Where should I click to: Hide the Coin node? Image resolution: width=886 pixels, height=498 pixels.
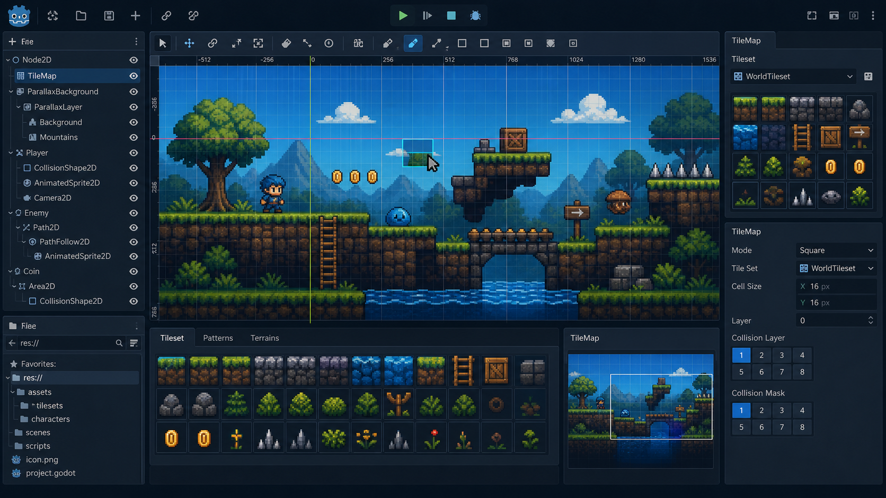134,271
